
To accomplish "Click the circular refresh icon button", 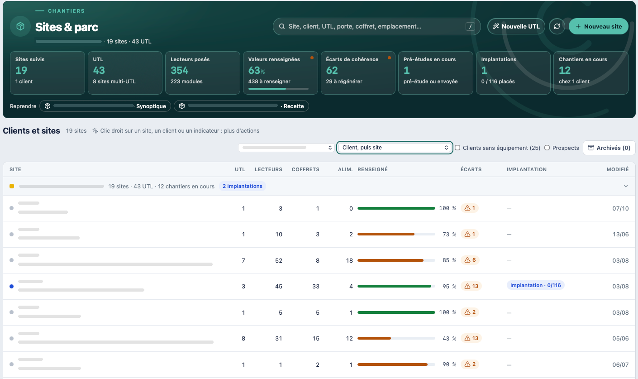I will pyautogui.click(x=557, y=26).
